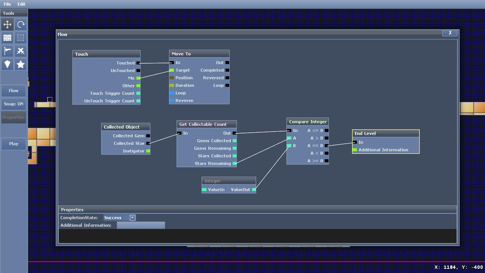Select the Get Collectable Count node title
The width and height of the screenshot is (485, 273).
coord(207,124)
